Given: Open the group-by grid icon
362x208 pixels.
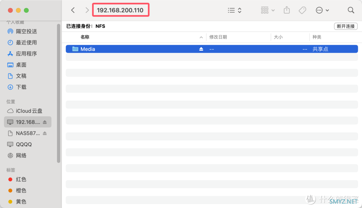Looking at the screenshot, I should 264,10.
